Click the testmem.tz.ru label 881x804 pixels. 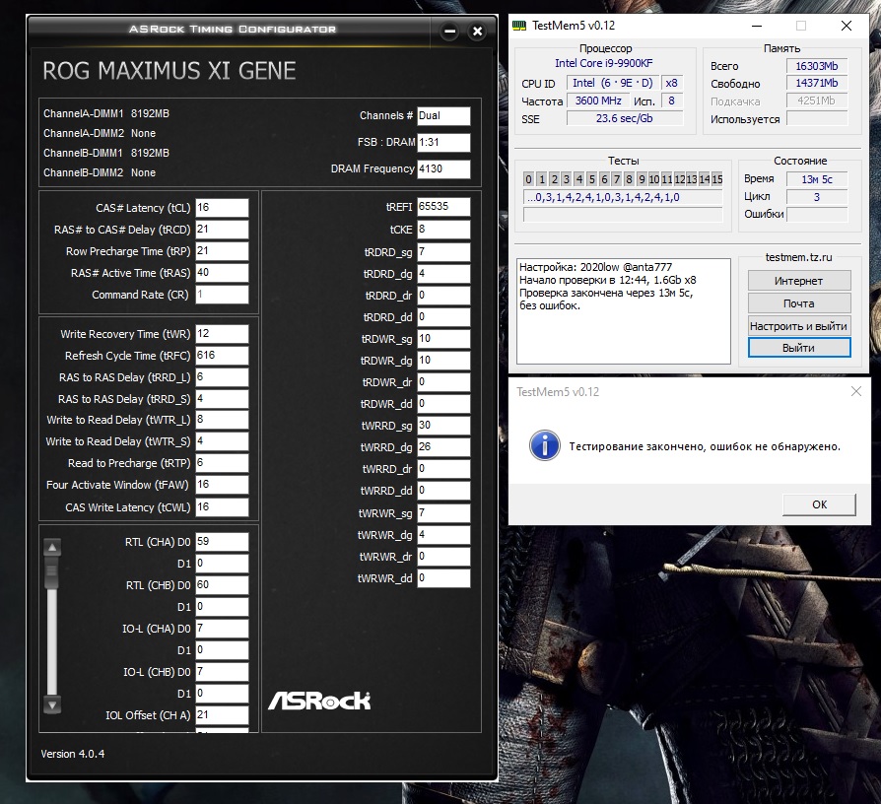[798, 257]
